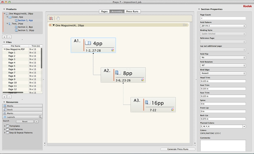This screenshot has height=154, width=254.
Task: Check the Templates checkbox
Action: click(7, 126)
